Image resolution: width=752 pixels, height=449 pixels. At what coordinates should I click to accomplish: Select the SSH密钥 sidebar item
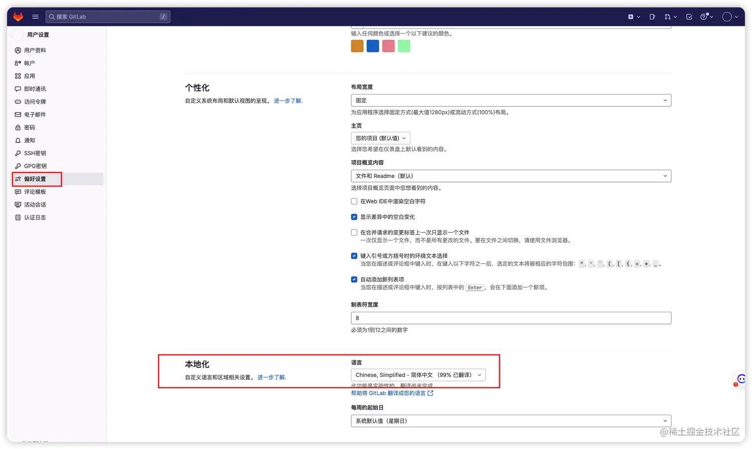coord(35,153)
